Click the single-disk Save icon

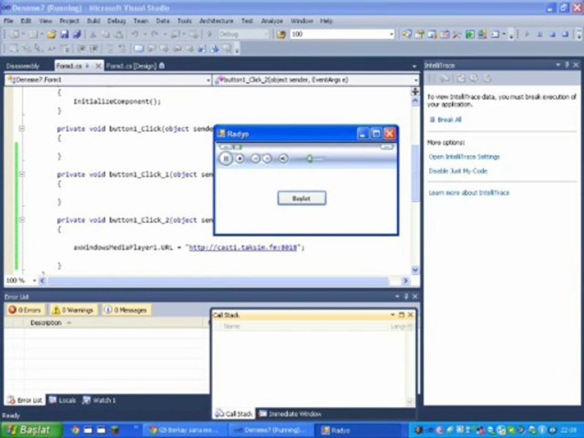[x=64, y=35]
